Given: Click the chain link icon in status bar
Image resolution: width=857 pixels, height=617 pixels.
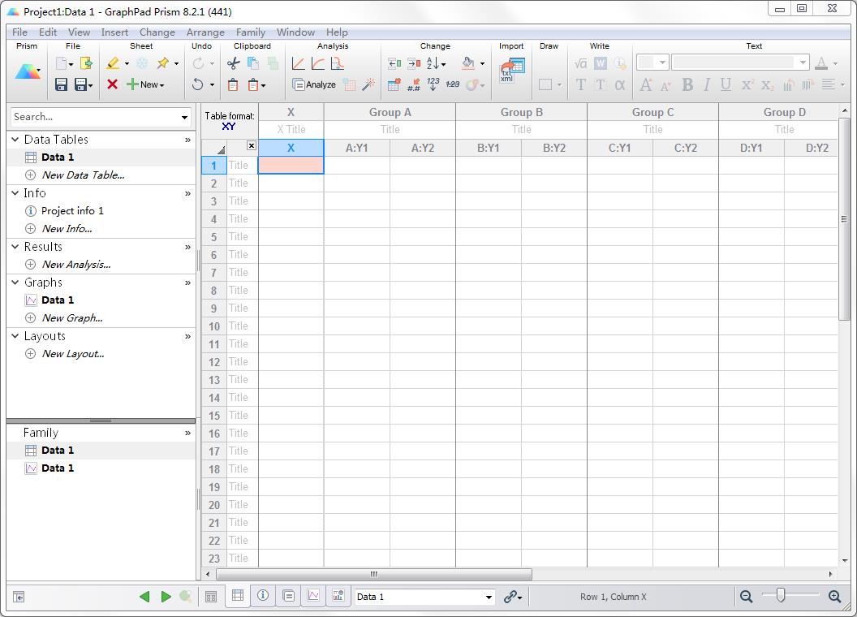Looking at the screenshot, I should click(x=510, y=597).
